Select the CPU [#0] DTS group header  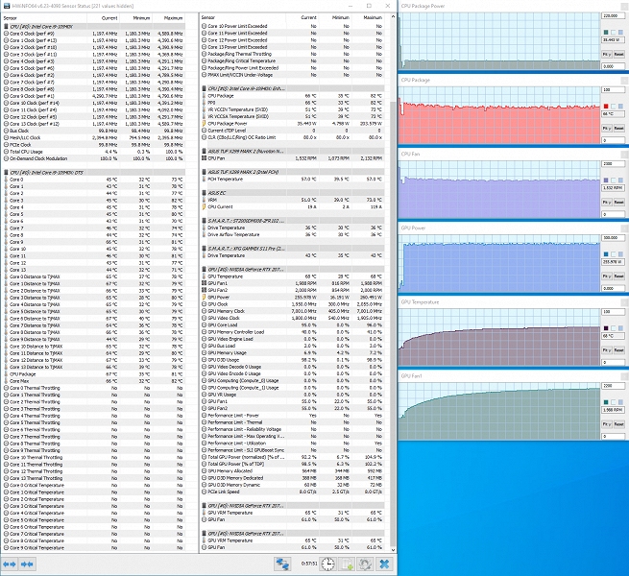pyautogui.click(x=93, y=173)
